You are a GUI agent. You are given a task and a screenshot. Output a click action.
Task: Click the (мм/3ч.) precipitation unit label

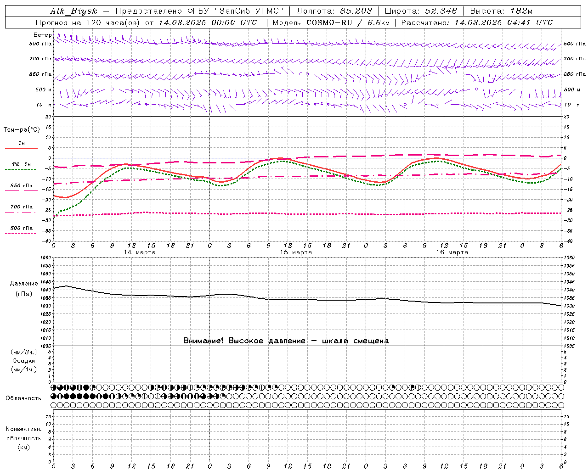(x=24, y=352)
